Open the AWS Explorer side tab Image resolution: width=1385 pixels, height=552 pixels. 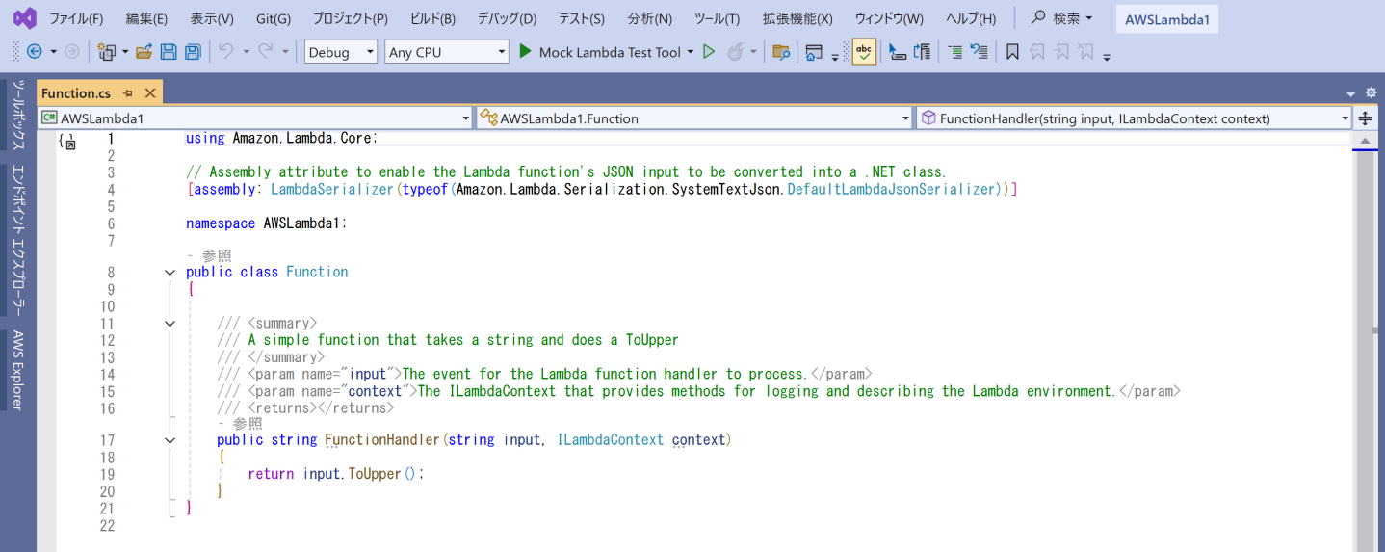click(x=18, y=370)
